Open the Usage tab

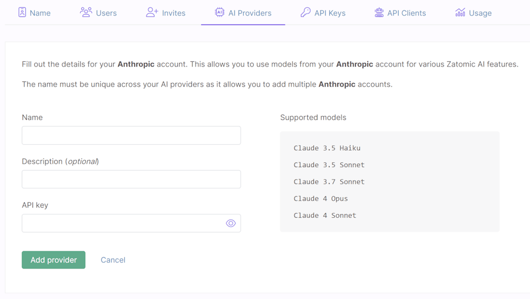tap(473, 13)
